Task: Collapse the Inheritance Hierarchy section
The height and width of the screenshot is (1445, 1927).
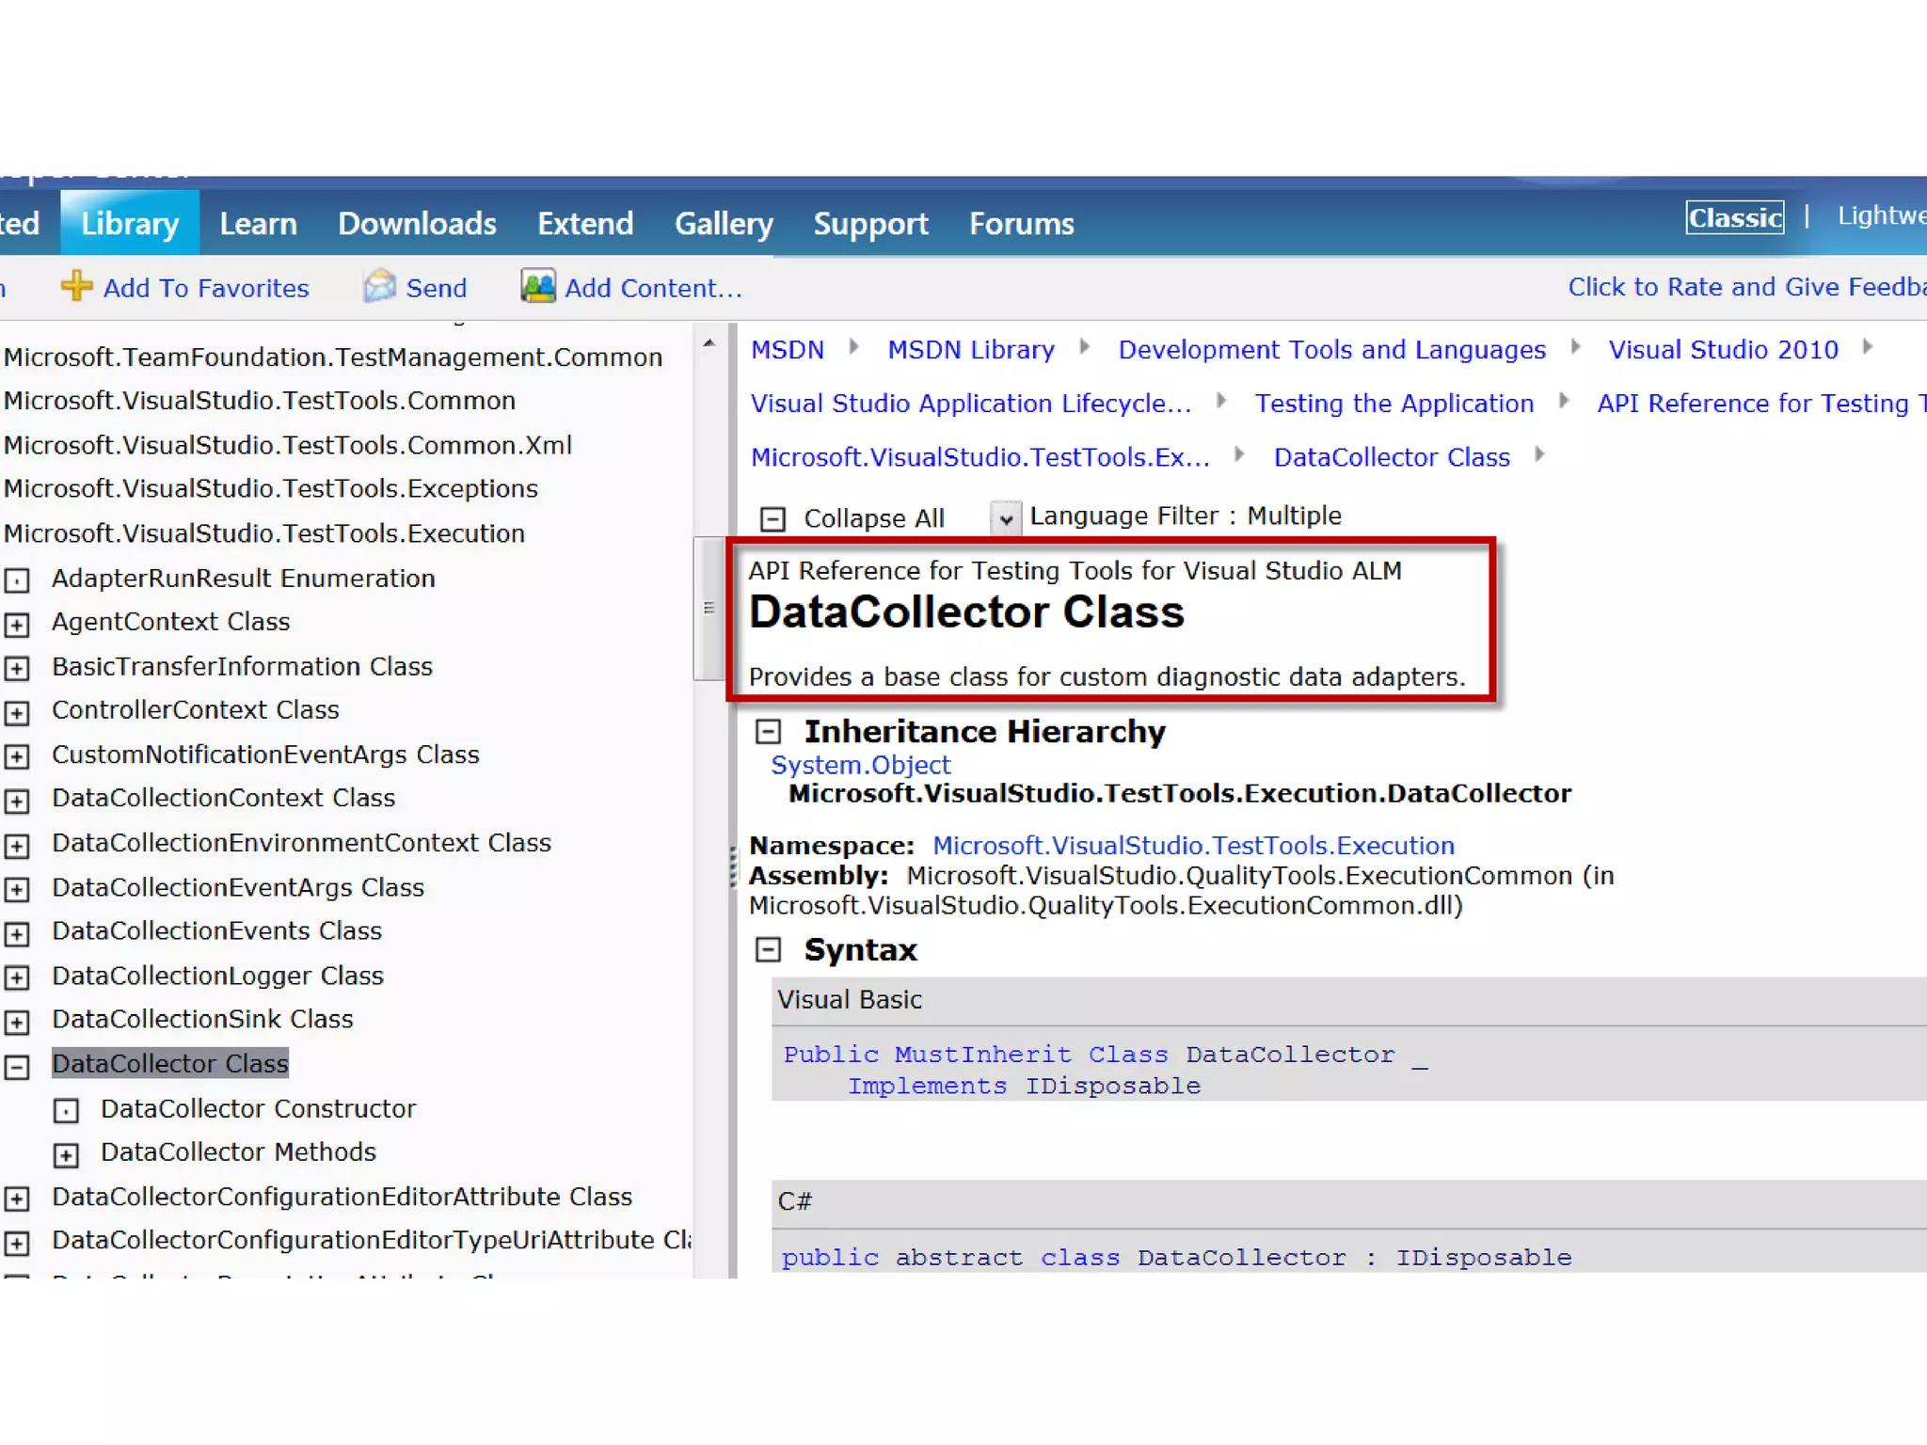Action: click(769, 731)
